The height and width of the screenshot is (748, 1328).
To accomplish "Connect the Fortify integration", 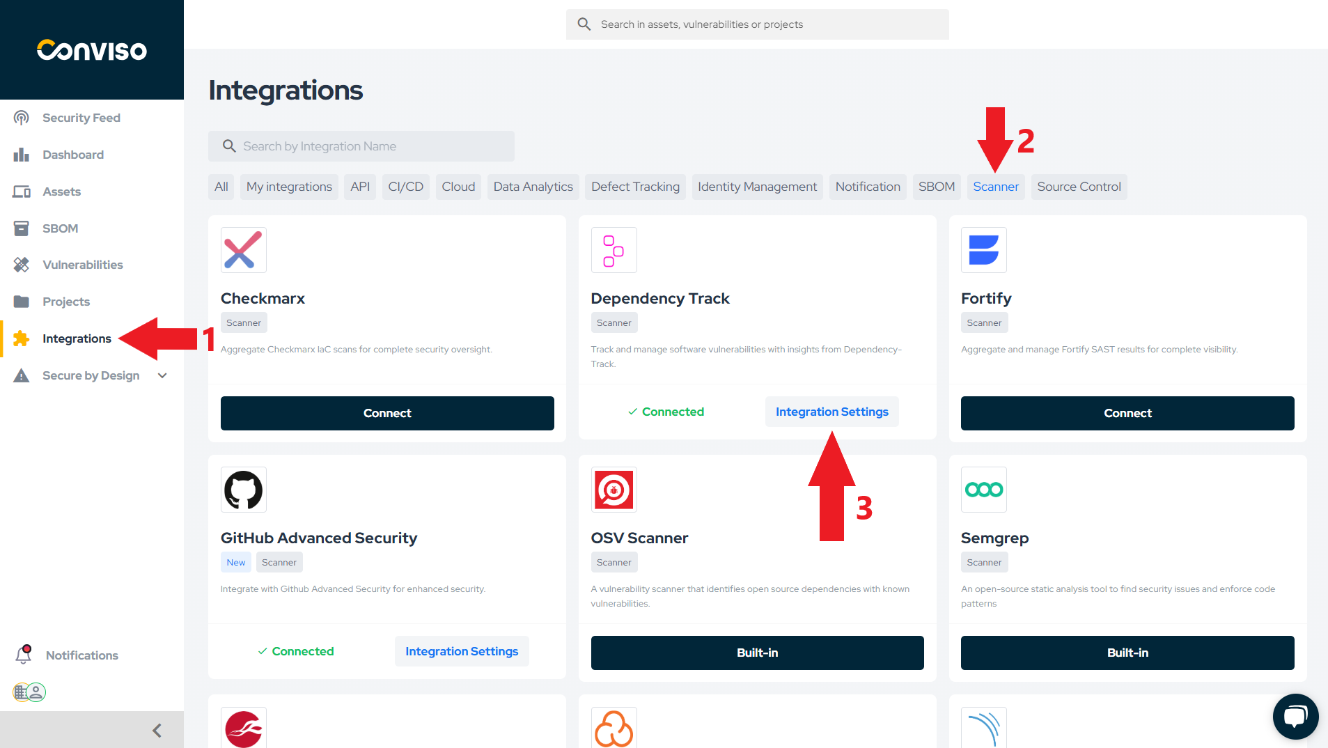I will pyautogui.click(x=1127, y=413).
